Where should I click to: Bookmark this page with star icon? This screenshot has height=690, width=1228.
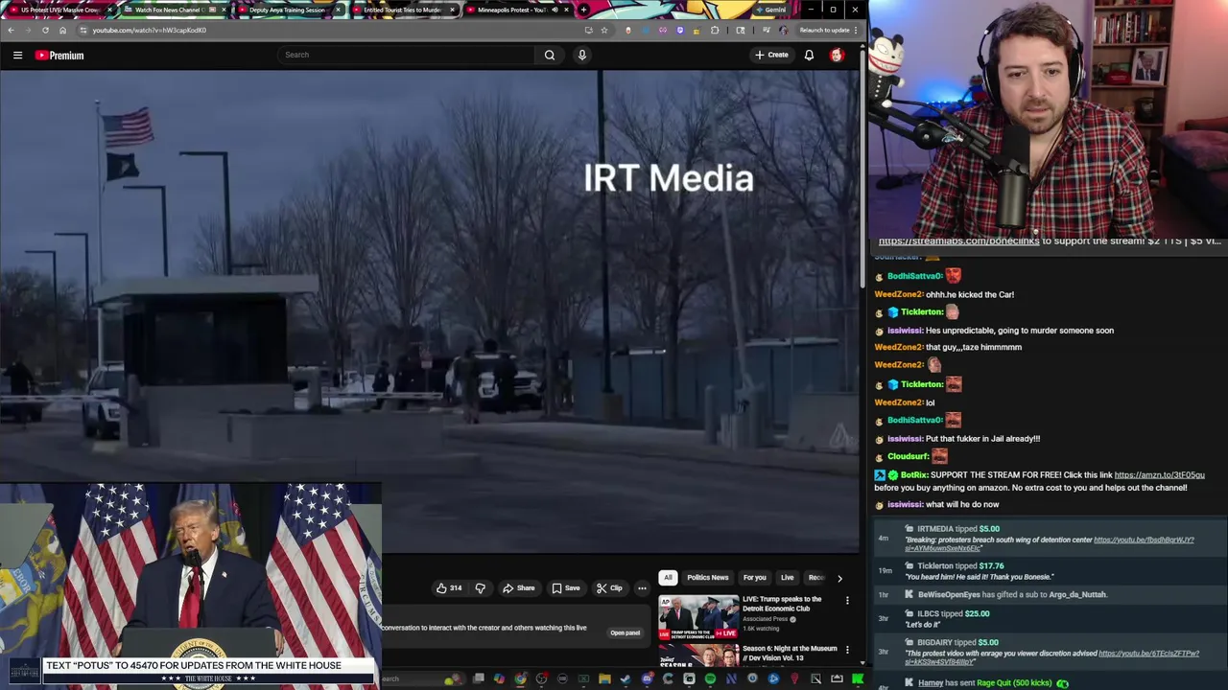coord(604,30)
